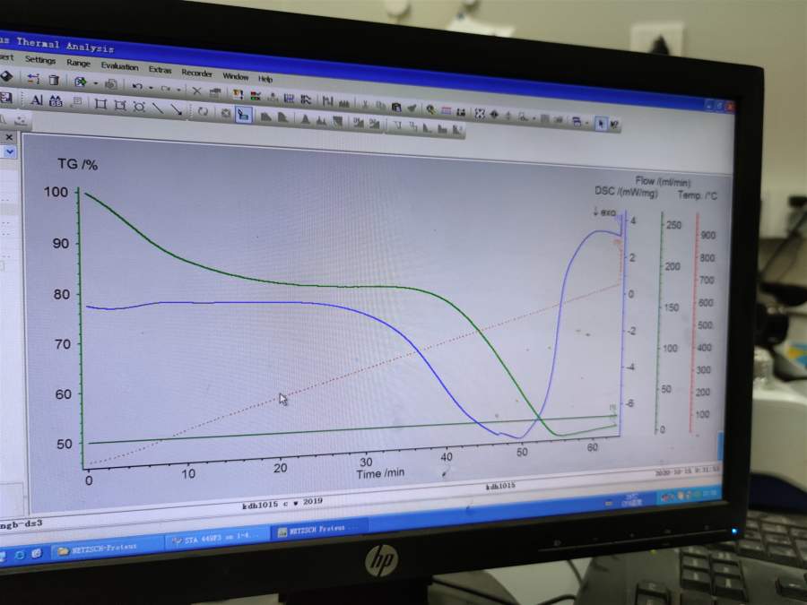Expand the left panel dropdown chevron

tap(10, 151)
